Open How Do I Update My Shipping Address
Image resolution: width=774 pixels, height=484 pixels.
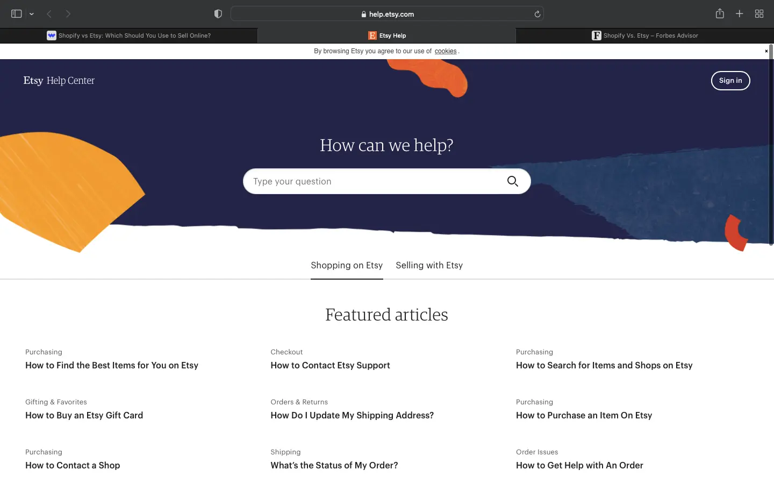pos(352,415)
